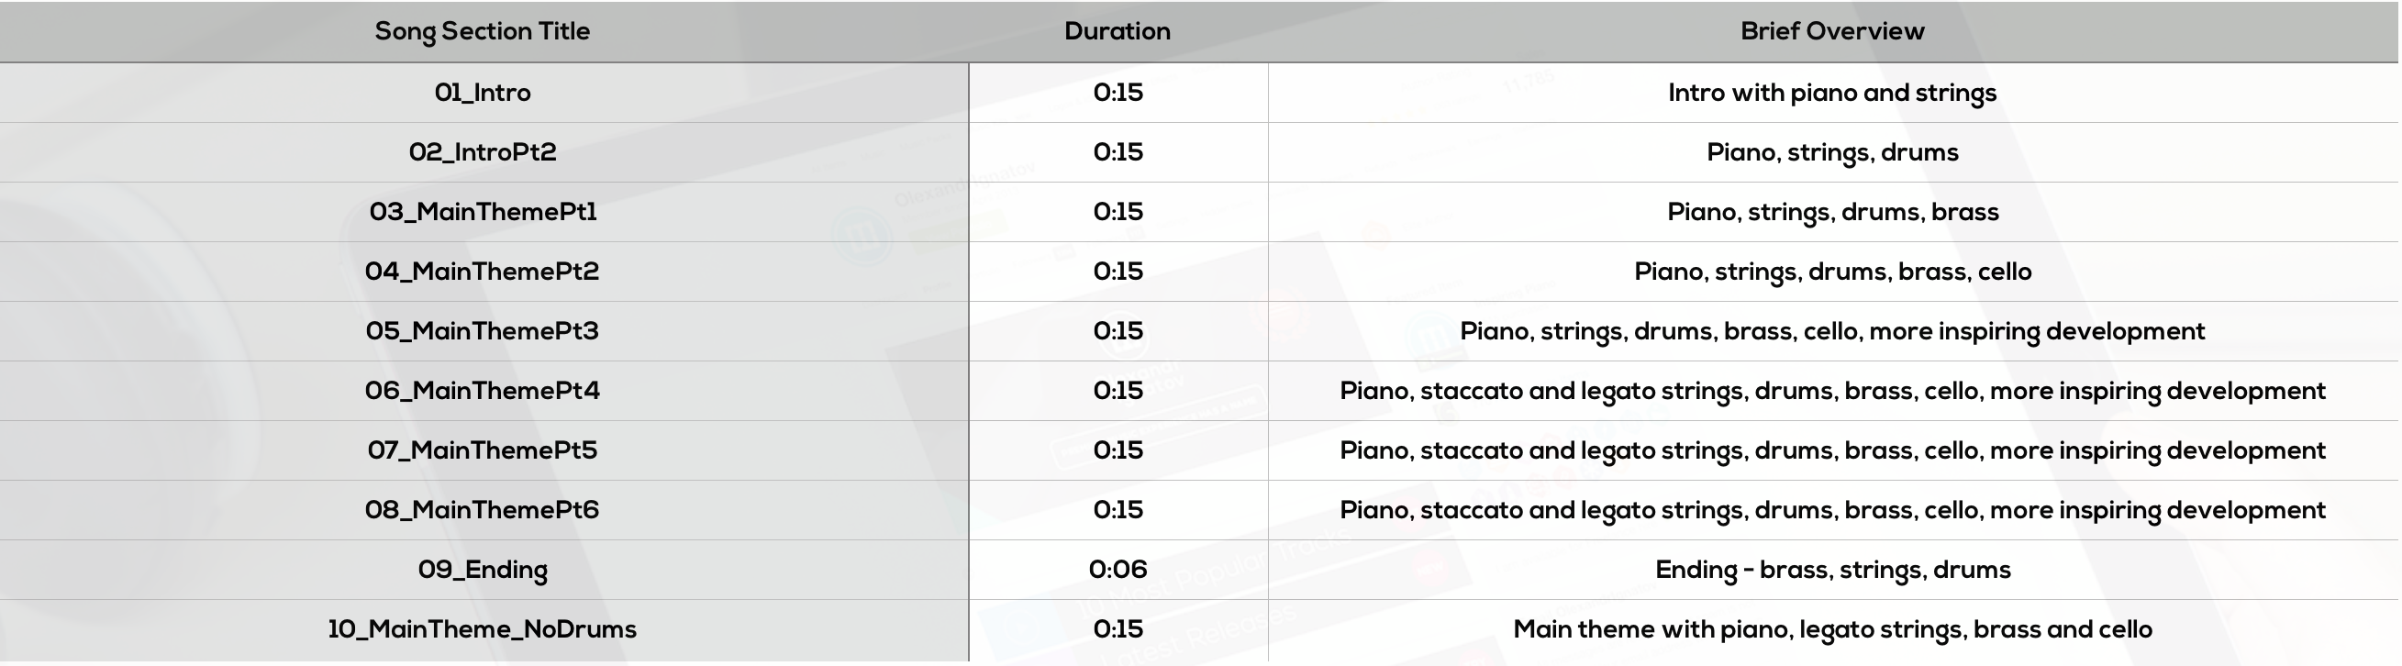Screen dimensions: 2402x666
Task: Select the 06_MainThemePt4 row title
Action: pos(482,391)
